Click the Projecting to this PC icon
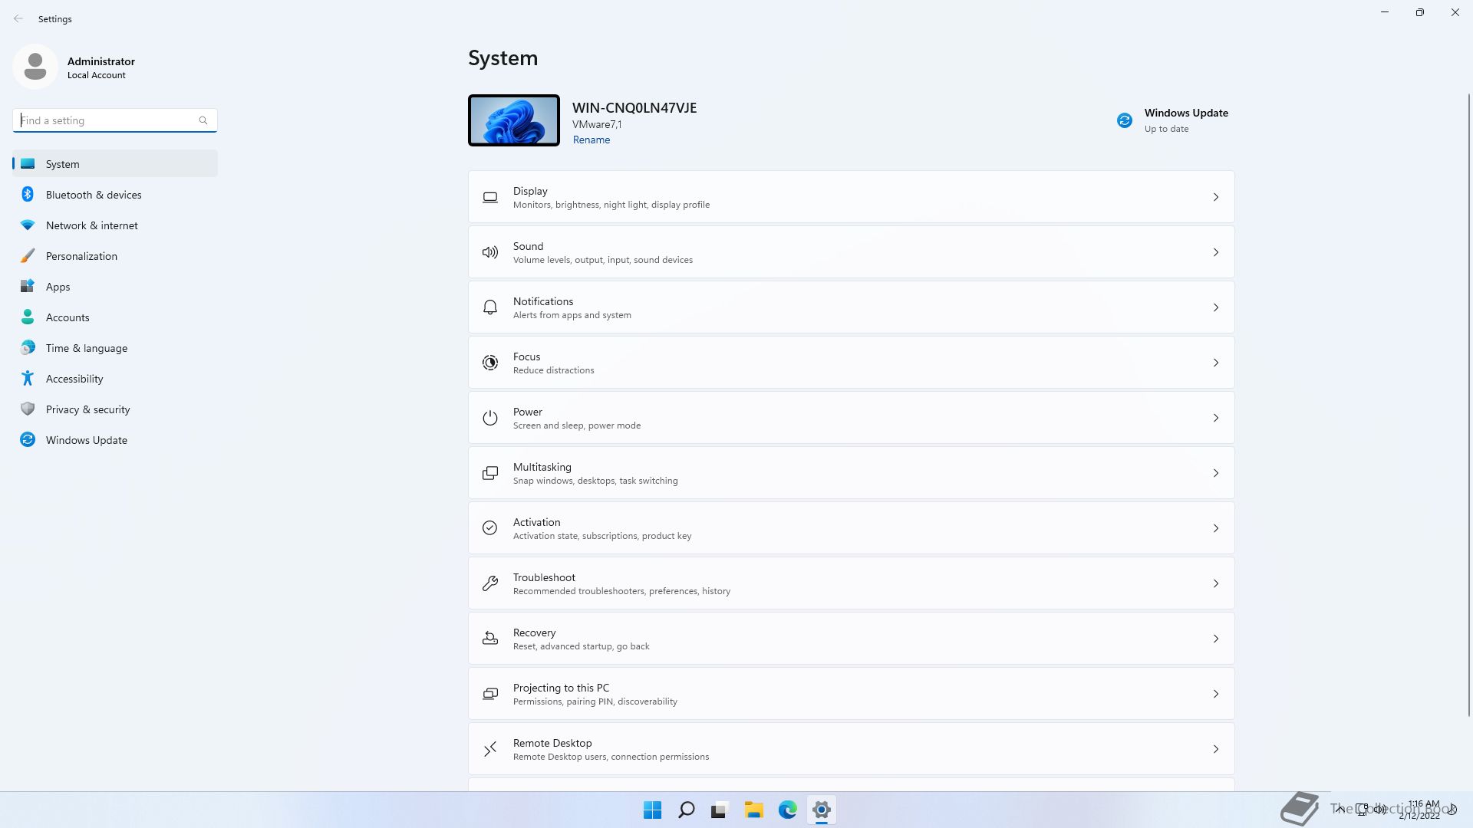The width and height of the screenshot is (1473, 828). [490, 694]
